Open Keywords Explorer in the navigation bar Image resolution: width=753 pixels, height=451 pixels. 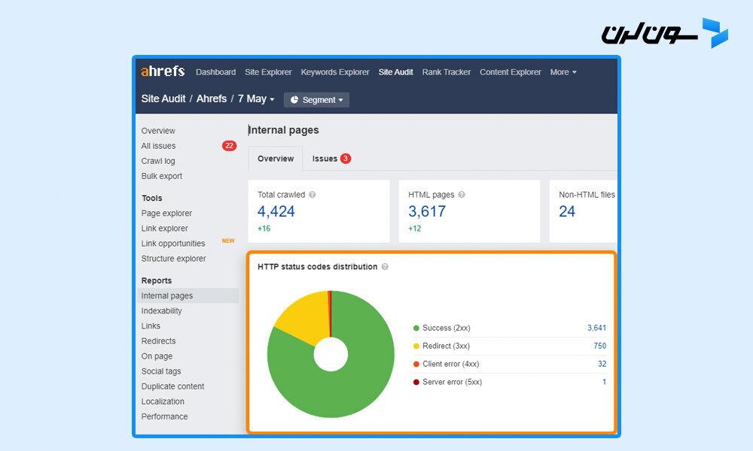335,72
